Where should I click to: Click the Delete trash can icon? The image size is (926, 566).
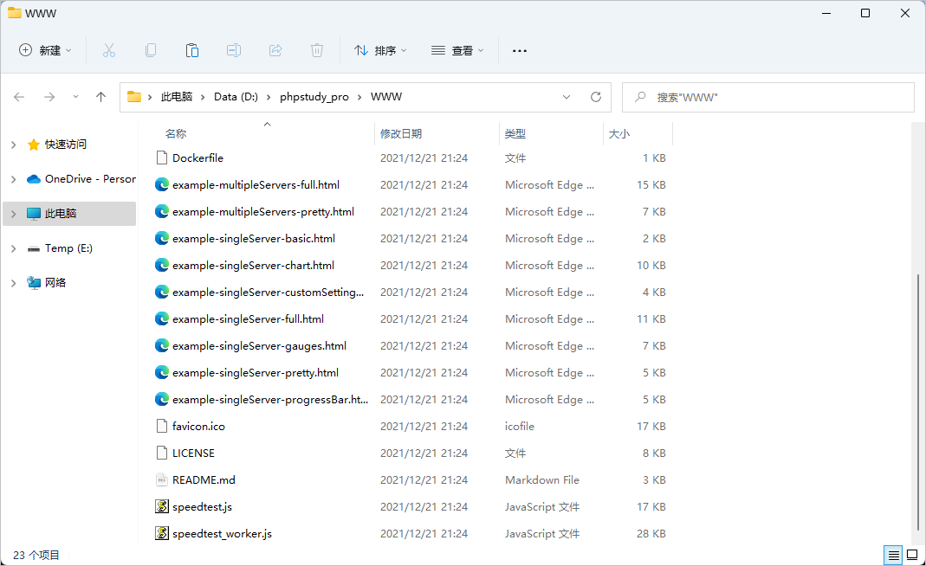317,50
